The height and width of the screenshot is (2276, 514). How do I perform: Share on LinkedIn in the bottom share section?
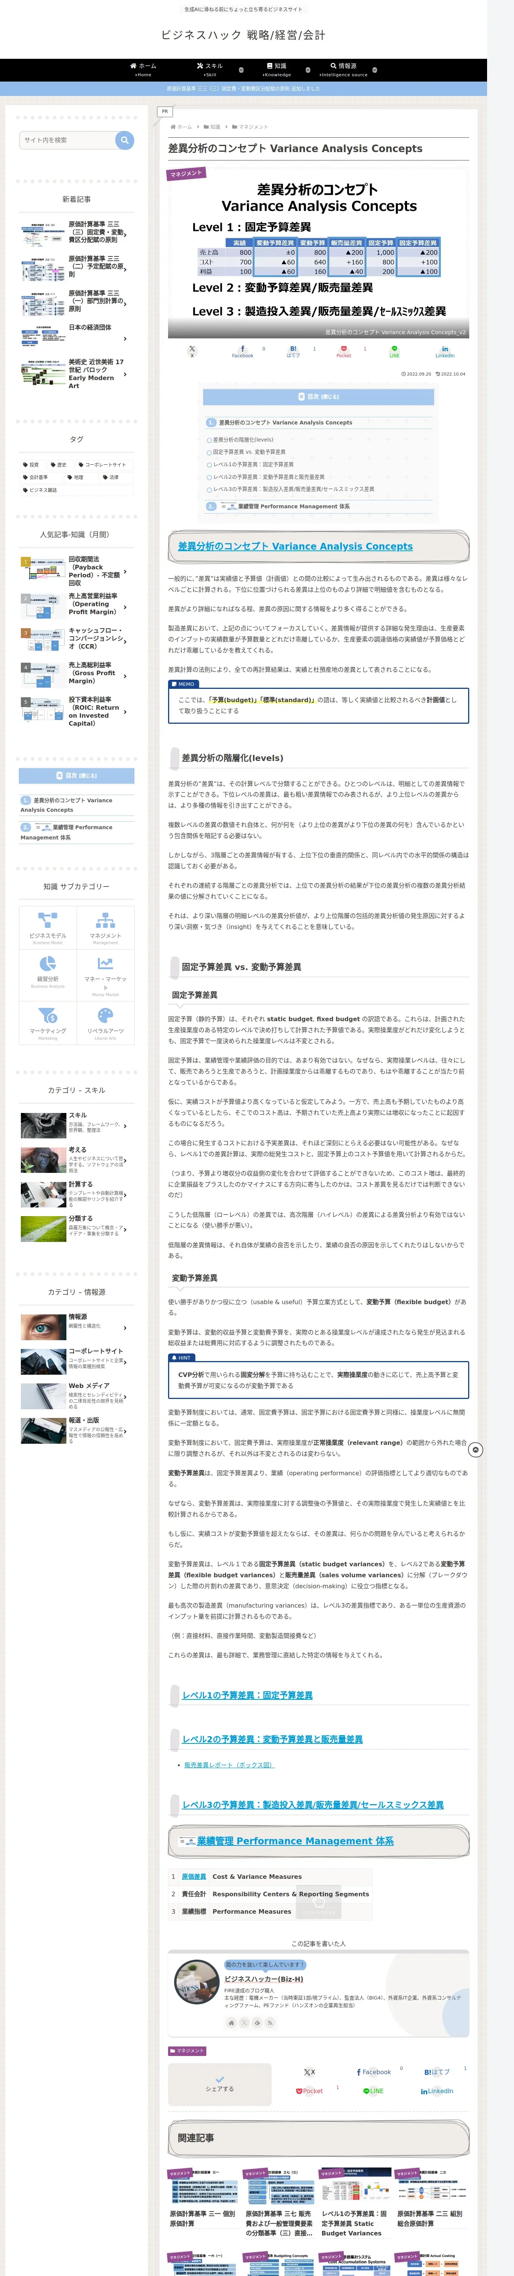(436, 2091)
